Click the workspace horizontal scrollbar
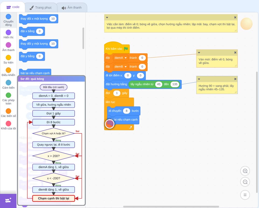 [171, 206]
